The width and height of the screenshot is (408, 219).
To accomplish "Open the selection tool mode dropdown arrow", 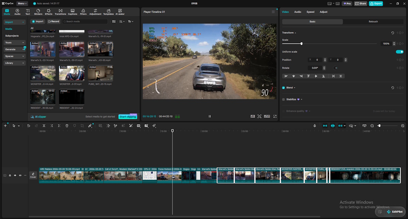I will tap(19, 126).
